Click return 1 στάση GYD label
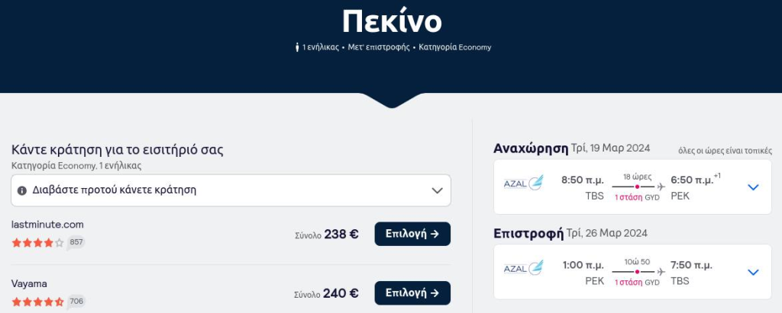Viewport: 782px width, 313px height. pyautogui.click(x=637, y=282)
